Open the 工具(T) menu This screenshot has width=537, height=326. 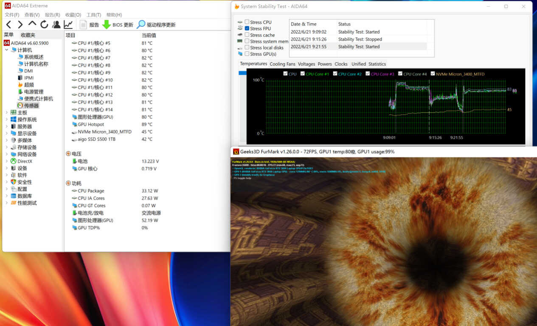tap(93, 15)
